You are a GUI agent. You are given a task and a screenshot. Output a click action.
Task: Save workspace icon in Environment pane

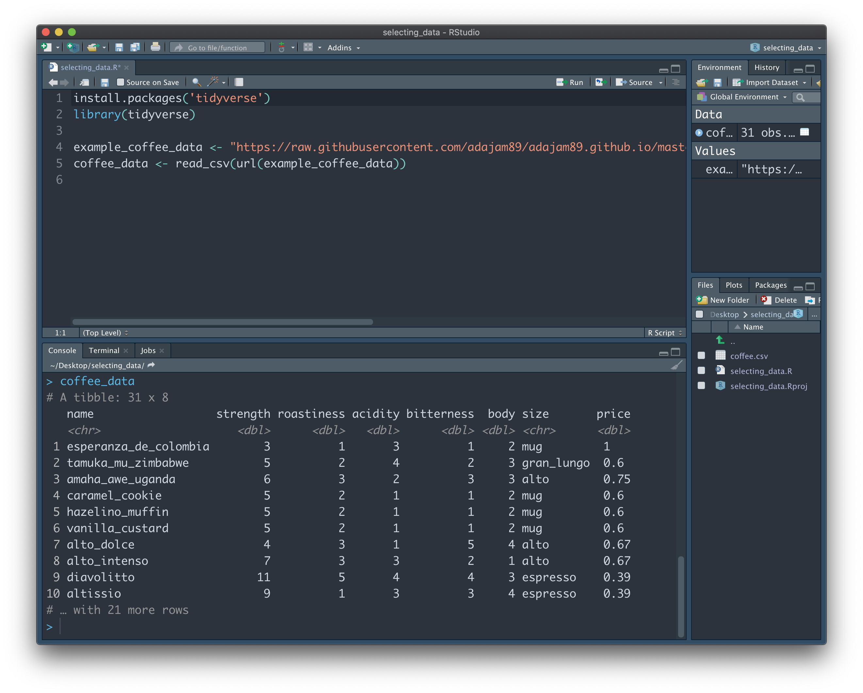pyautogui.click(x=718, y=82)
